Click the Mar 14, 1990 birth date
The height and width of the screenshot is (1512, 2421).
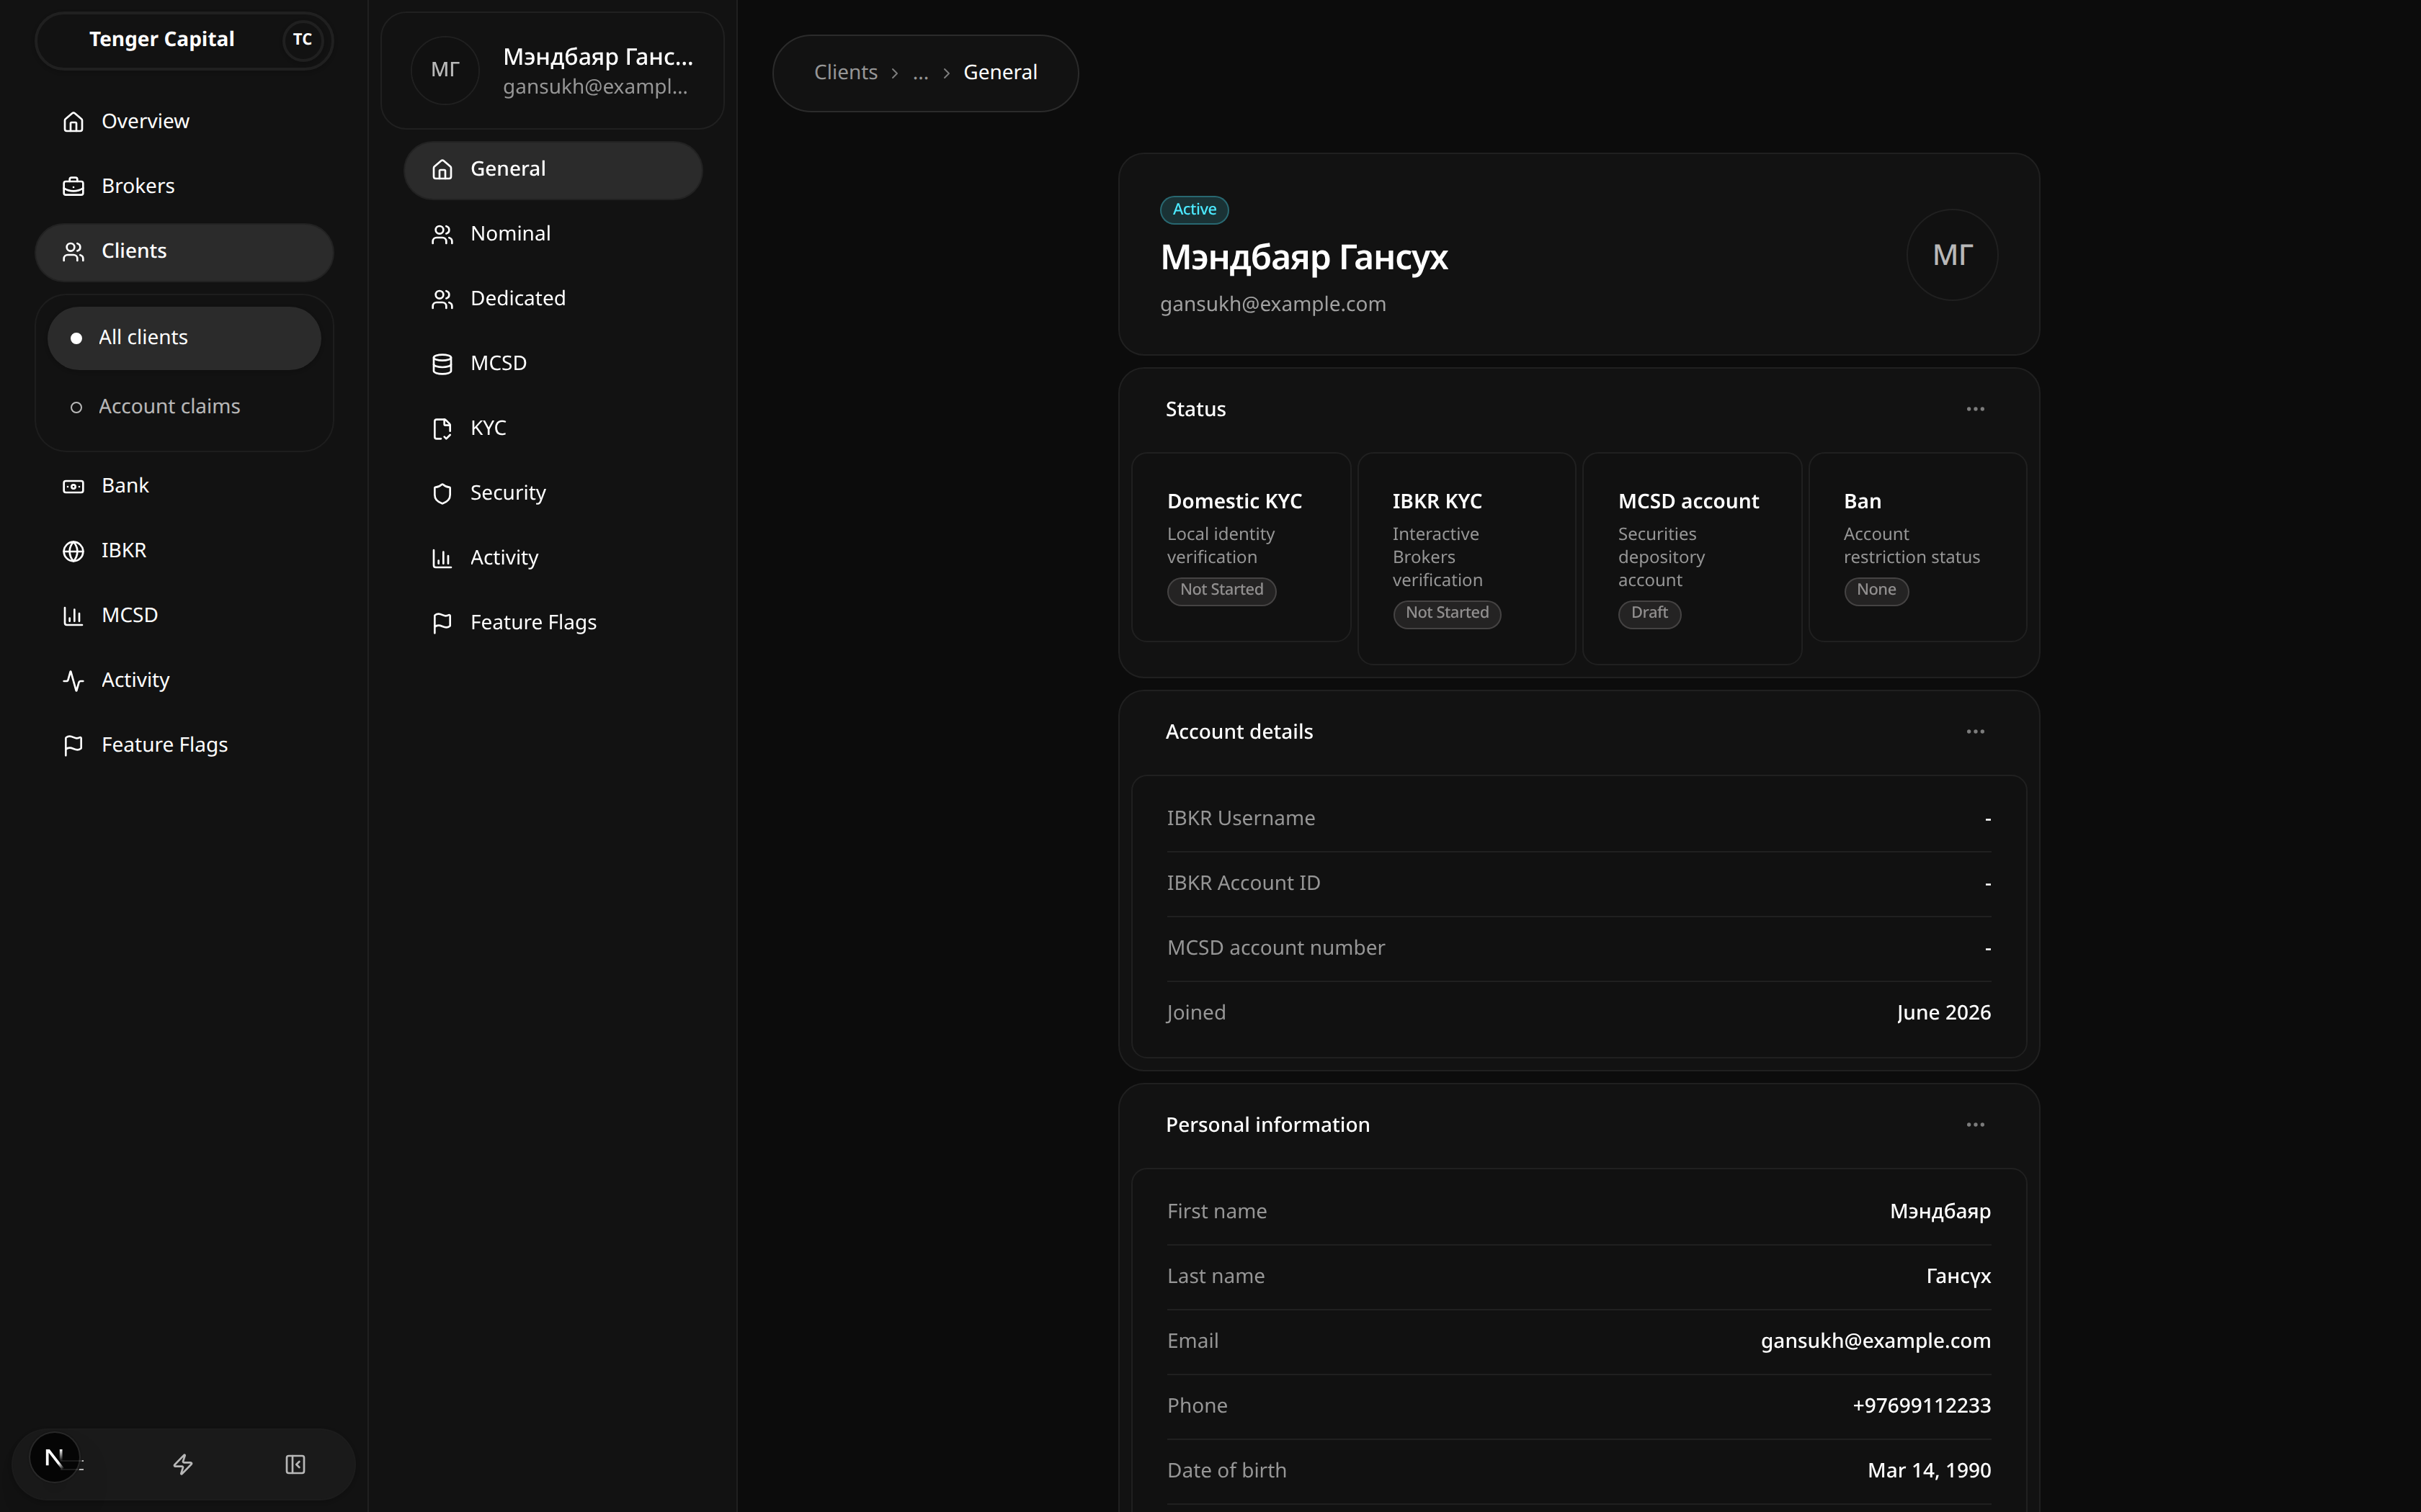click(1929, 1471)
